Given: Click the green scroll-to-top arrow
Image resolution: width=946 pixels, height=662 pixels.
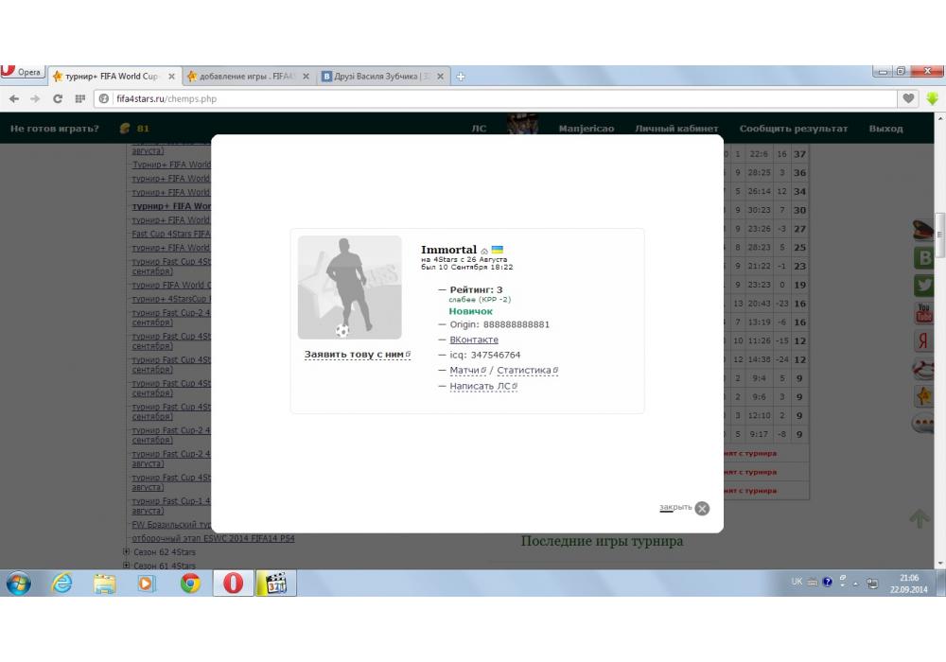Looking at the screenshot, I should point(919,518).
